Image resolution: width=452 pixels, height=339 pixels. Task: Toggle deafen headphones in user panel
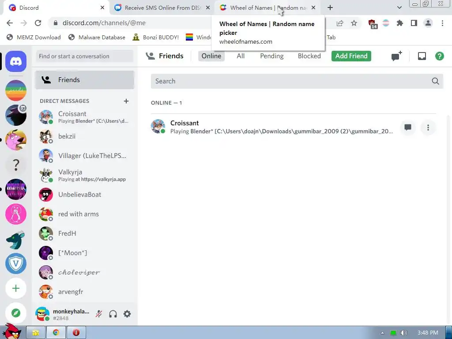[x=113, y=314]
